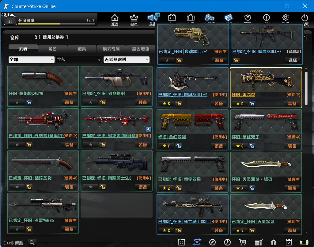Click the power exit icon
This screenshot has width=314, height=247.
(305, 18)
